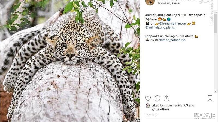Viewport: 218px width, 122px height.
Task: Open movahediyan69 profile from likes line
Action: (176, 105)
